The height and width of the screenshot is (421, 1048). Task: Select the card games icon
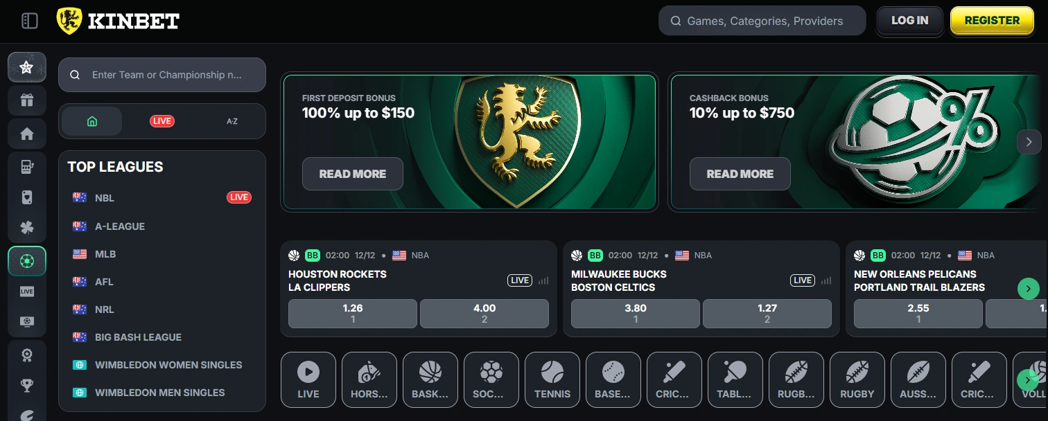pos(26,197)
